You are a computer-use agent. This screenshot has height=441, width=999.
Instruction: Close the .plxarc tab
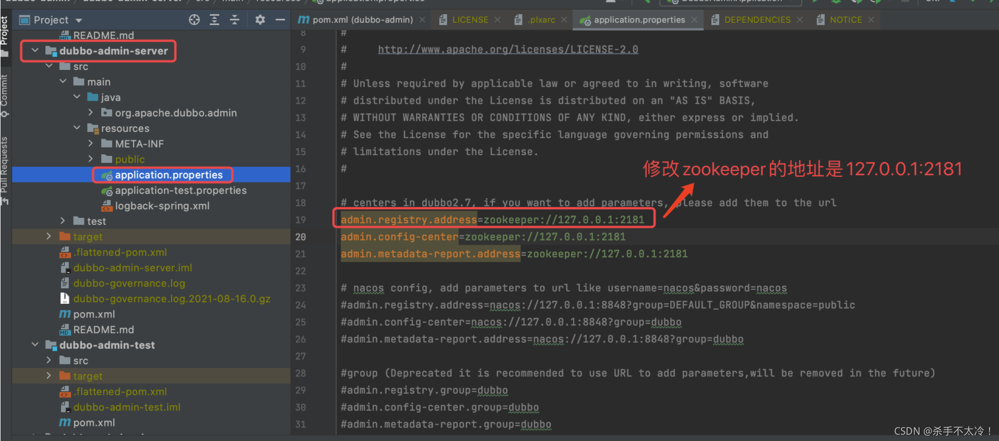(x=564, y=20)
